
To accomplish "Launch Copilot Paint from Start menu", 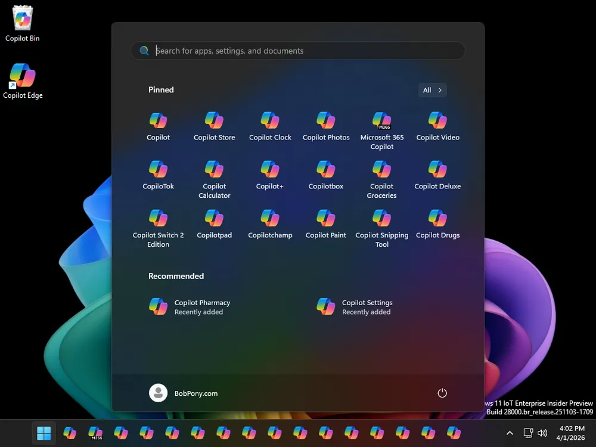I will pyautogui.click(x=325, y=224).
